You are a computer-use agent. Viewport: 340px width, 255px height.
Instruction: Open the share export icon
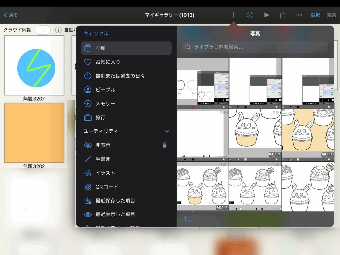coord(283,15)
